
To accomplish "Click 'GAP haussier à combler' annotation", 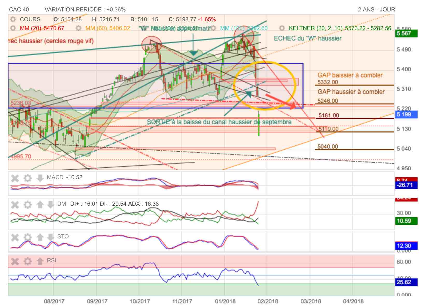I will (x=351, y=92).
